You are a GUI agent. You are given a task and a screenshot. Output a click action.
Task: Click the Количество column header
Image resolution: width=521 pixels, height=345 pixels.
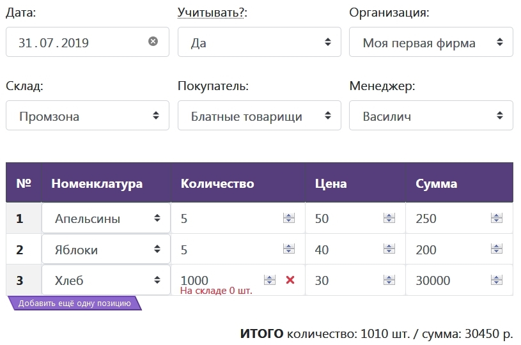[x=217, y=184]
